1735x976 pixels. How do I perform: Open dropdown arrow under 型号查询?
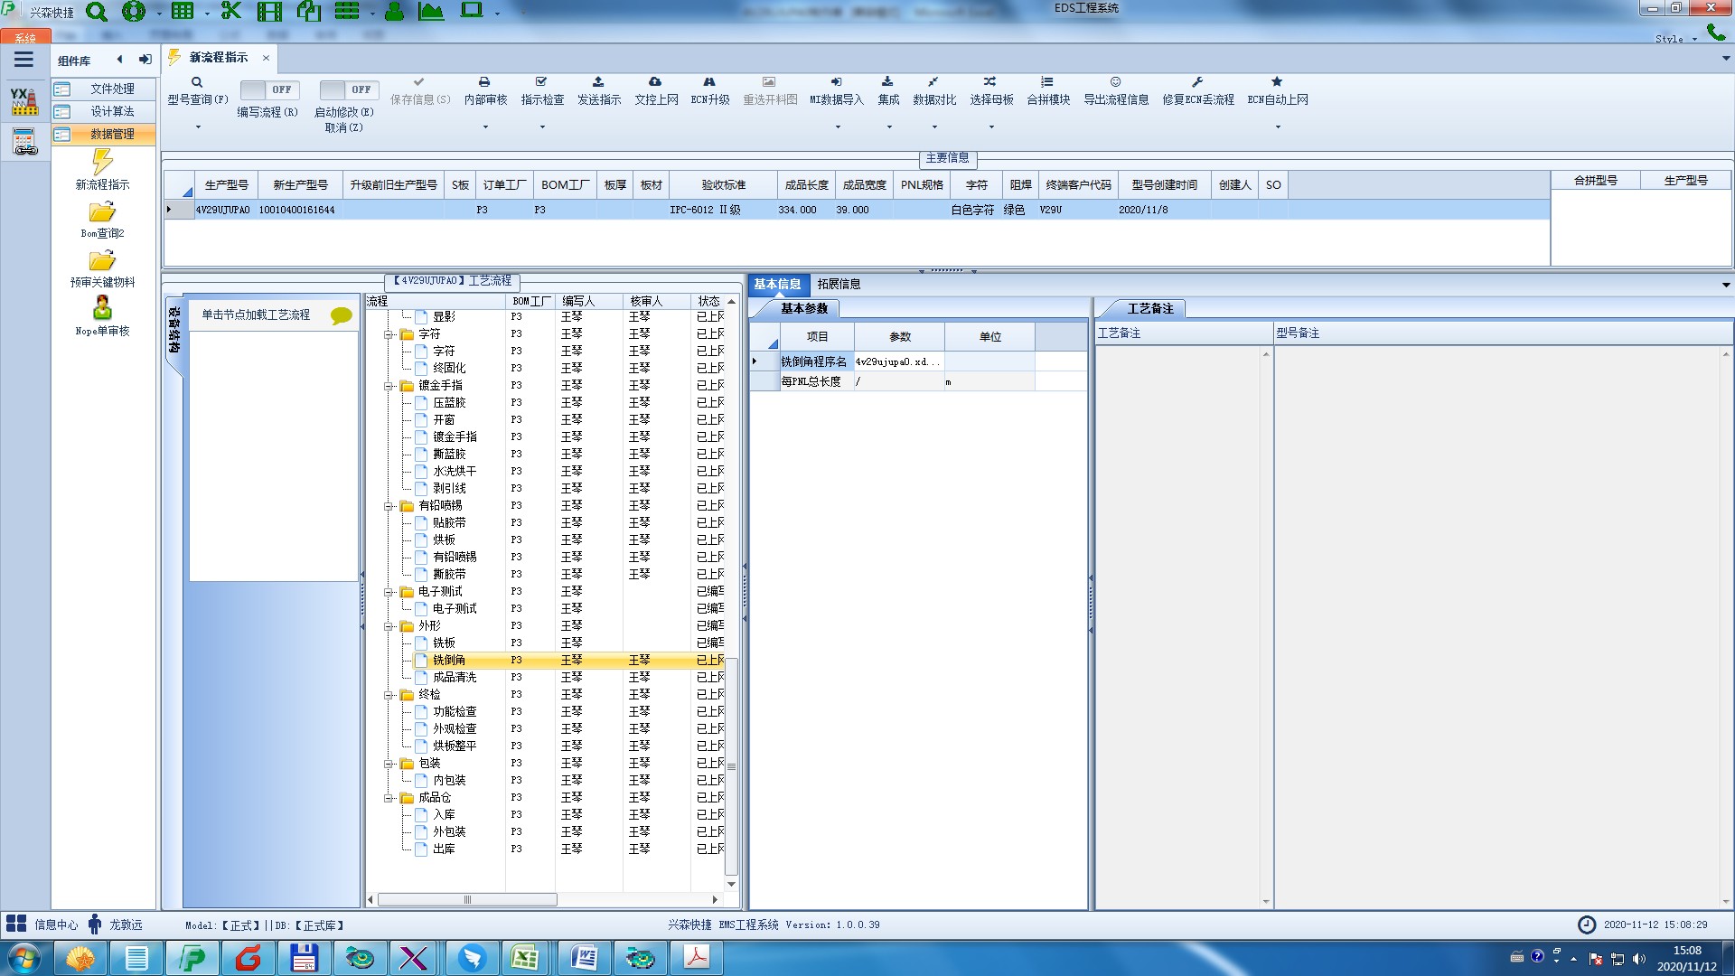click(x=198, y=127)
